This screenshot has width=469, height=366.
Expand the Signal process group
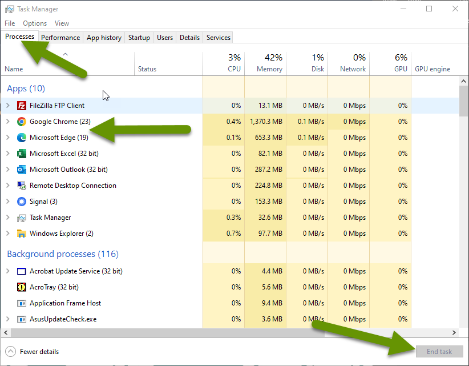tap(7, 201)
